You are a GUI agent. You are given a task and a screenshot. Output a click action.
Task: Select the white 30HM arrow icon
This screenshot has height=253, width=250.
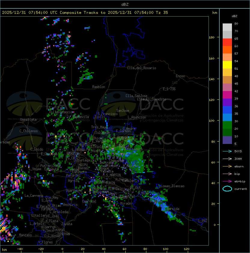[227, 159]
